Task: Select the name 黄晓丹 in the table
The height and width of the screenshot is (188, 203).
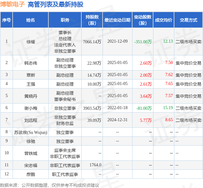Action: click(30, 96)
